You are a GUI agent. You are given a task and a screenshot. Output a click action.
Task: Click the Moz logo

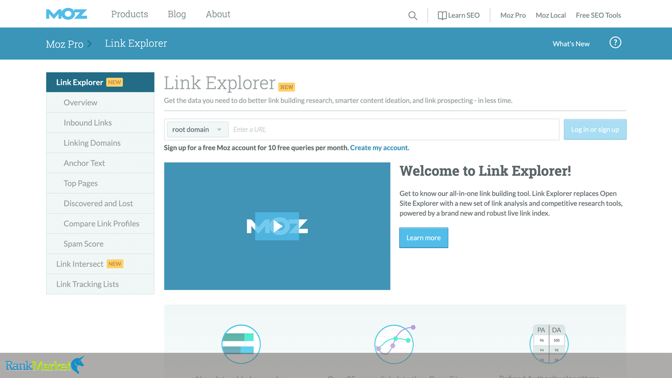[67, 14]
